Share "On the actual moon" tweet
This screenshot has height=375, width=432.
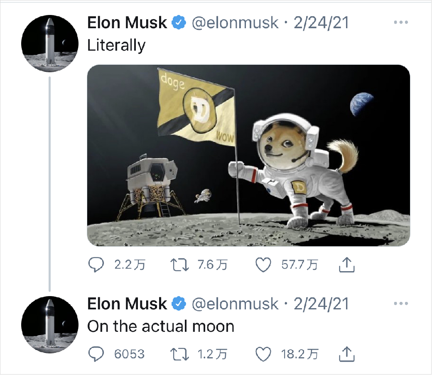click(347, 354)
